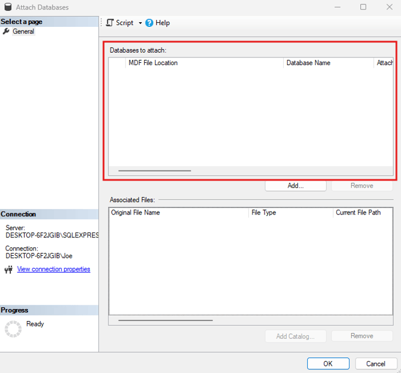
Task: Open the View connection properties link
Action: (54, 270)
